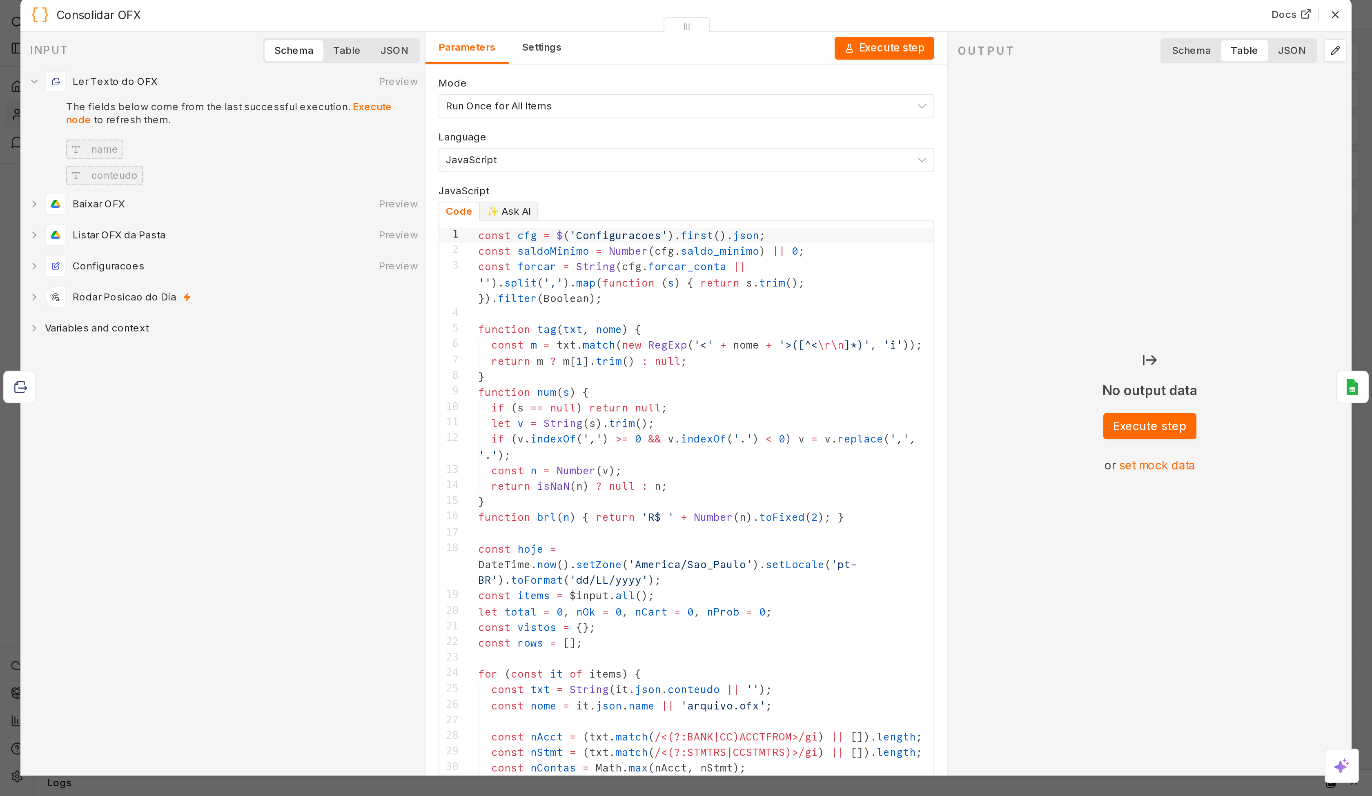1372x796 pixels.
Task: Preview the Listar OFX da Pasta node
Action: tap(398, 235)
